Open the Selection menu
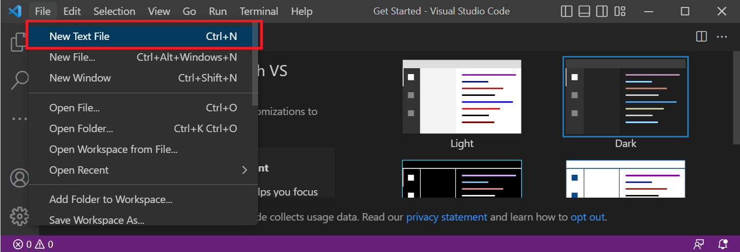 click(114, 11)
